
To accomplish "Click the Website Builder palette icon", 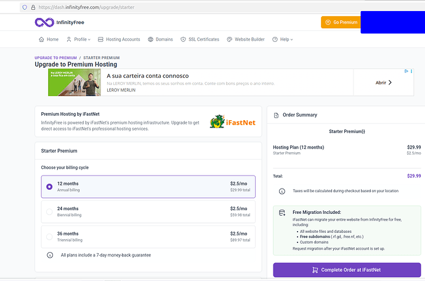I will (x=230, y=39).
